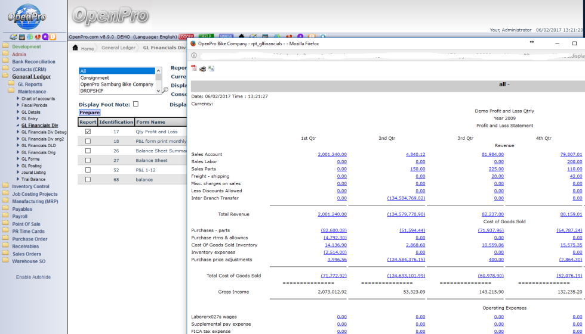Viewport: 585px width, 334px height.
Task: Click Enable Autohide link
Action: tap(33, 277)
